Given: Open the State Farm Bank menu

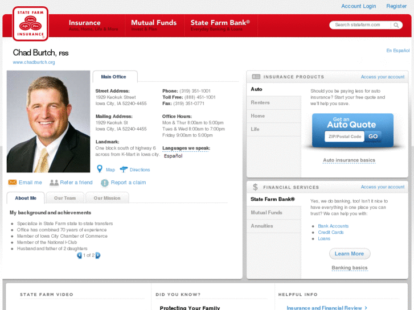Looking at the screenshot, I should point(220,26).
